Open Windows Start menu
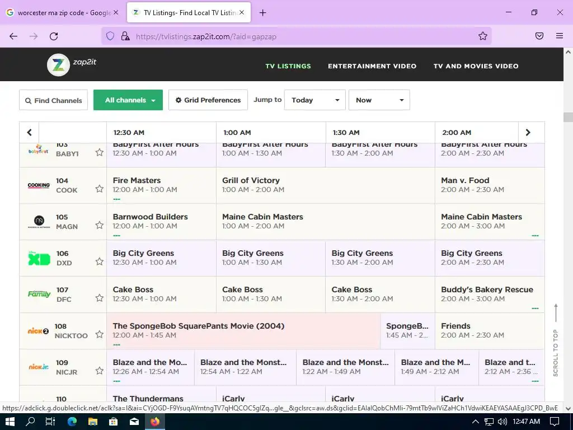The width and height of the screenshot is (573, 430). [x=10, y=422]
